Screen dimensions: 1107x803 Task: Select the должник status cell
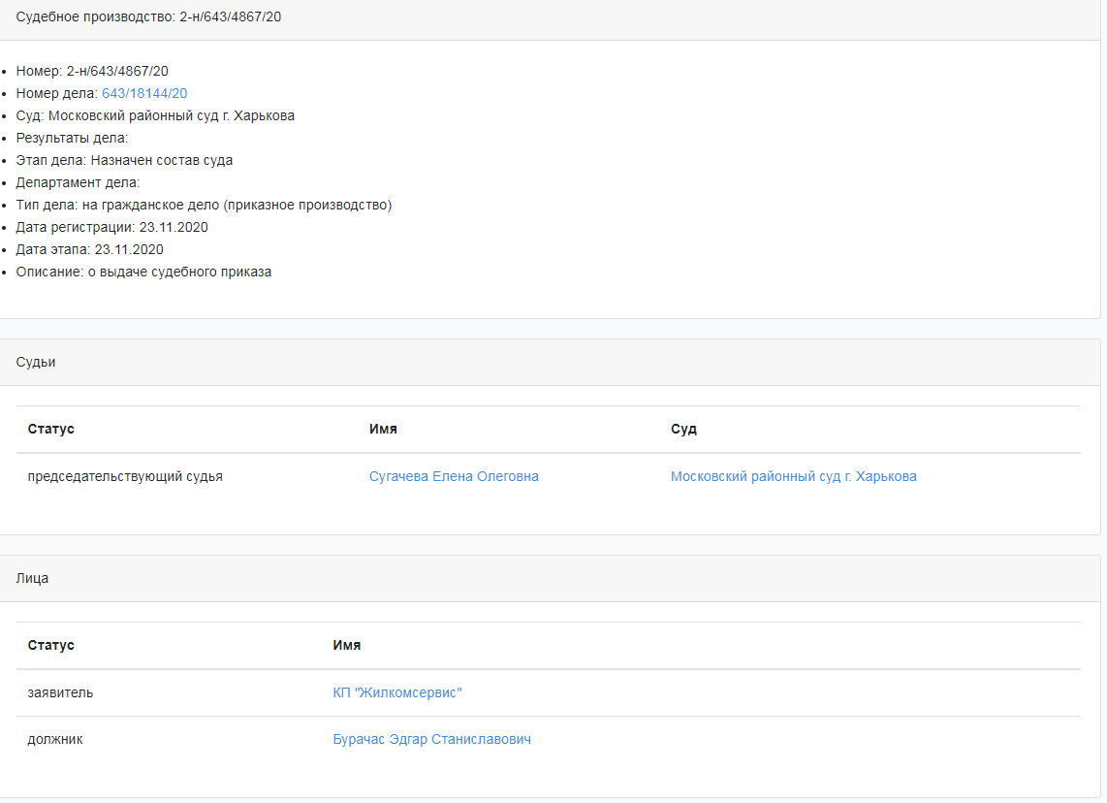[x=55, y=739]
